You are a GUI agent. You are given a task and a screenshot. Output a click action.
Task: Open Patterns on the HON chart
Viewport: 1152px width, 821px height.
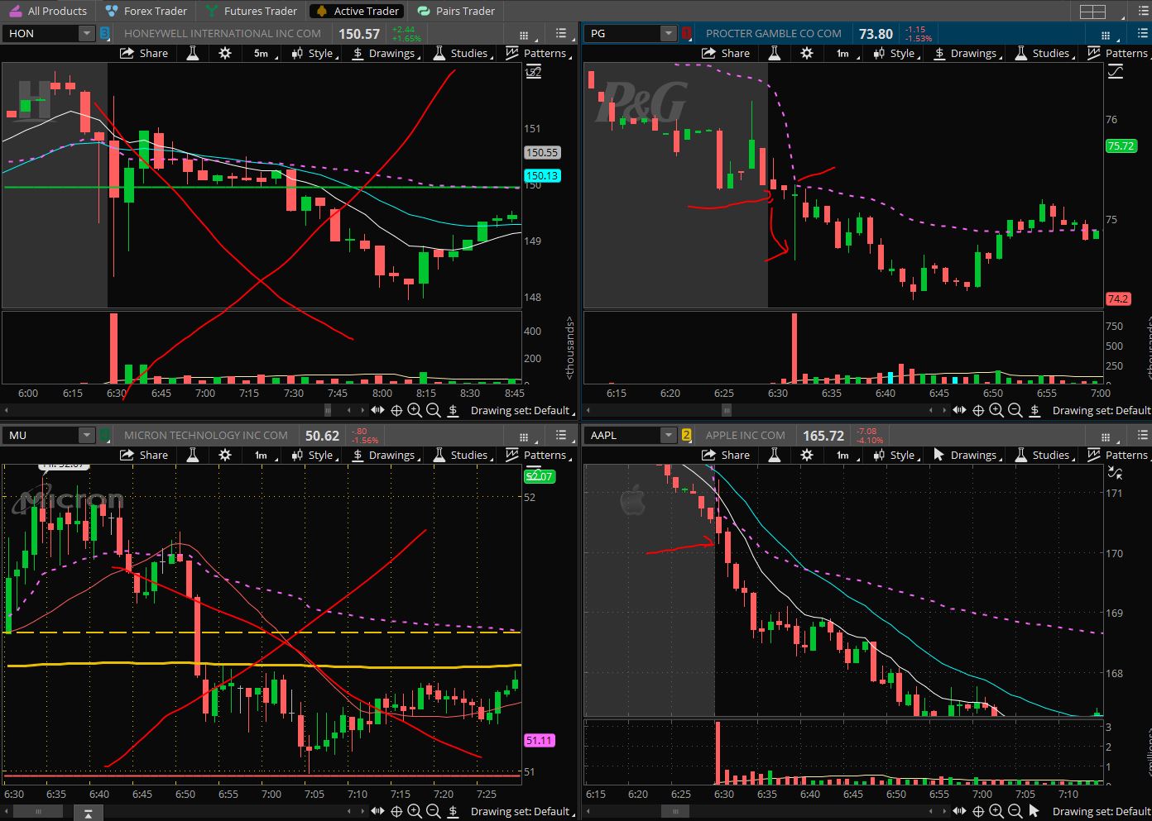(537, 53)
